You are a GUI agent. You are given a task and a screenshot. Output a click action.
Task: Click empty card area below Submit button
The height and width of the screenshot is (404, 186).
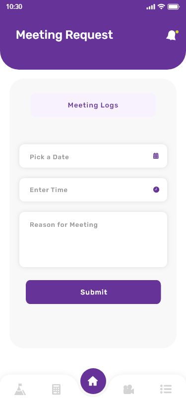coord(93,326)
